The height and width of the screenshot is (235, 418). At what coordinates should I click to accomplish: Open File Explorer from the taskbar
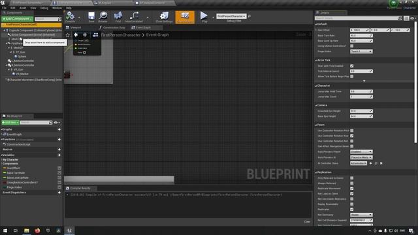pyautogui.click(x=27, y=230)
